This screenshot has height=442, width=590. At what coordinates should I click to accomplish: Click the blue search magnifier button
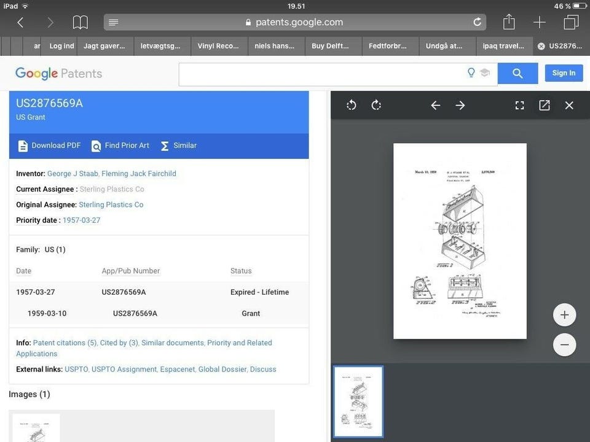pyautogui.click(x=517, y=74)
